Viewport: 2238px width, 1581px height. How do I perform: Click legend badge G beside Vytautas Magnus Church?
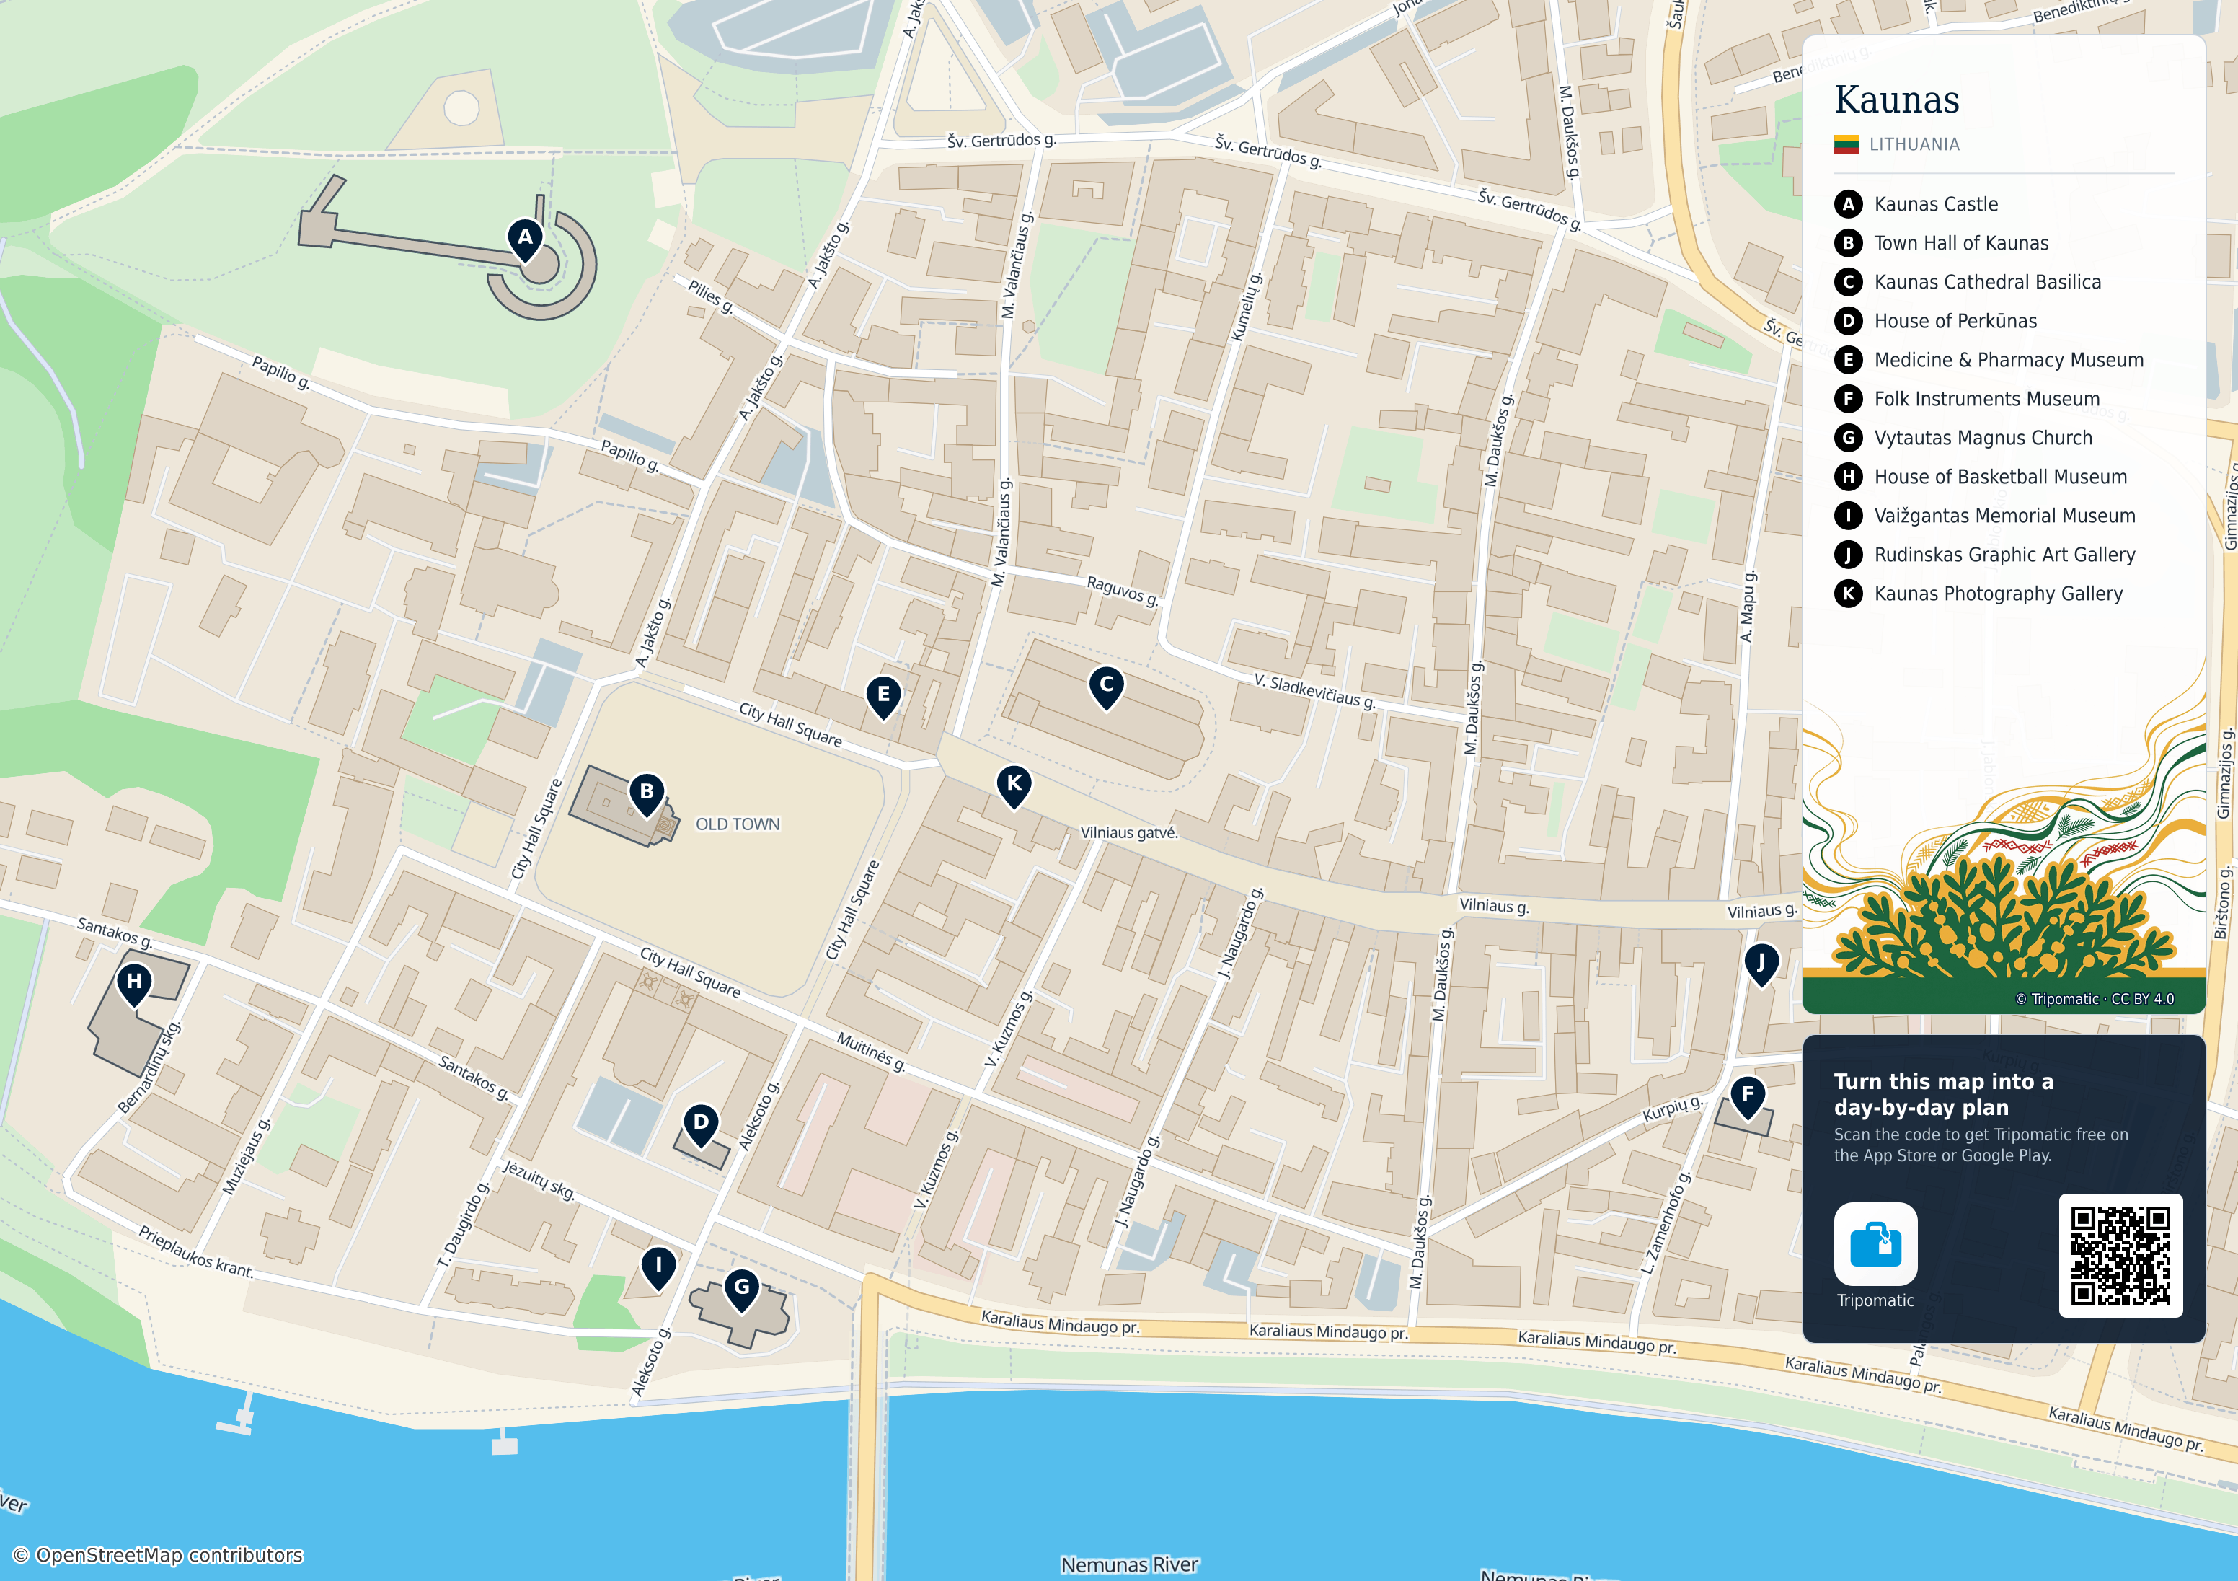pyautogui.click(x=1848, y=438)
